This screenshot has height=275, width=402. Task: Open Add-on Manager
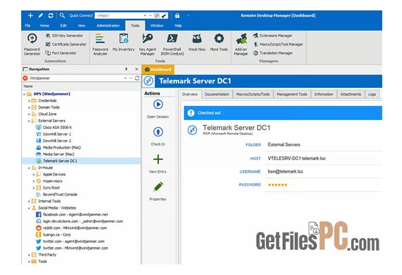(x=241, y=44)
